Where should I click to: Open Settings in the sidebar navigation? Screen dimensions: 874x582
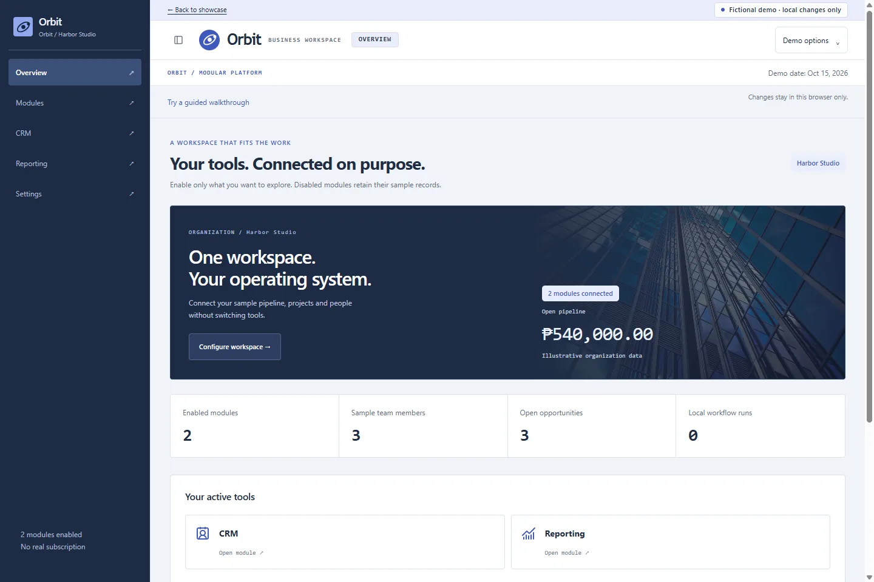coord(75,194)
